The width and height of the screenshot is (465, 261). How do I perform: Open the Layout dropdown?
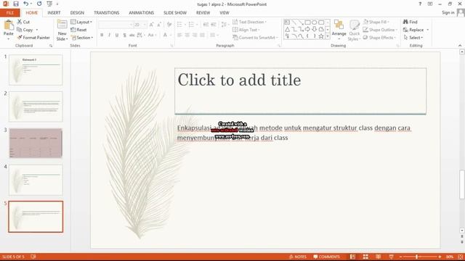click(x=81, y=22)
